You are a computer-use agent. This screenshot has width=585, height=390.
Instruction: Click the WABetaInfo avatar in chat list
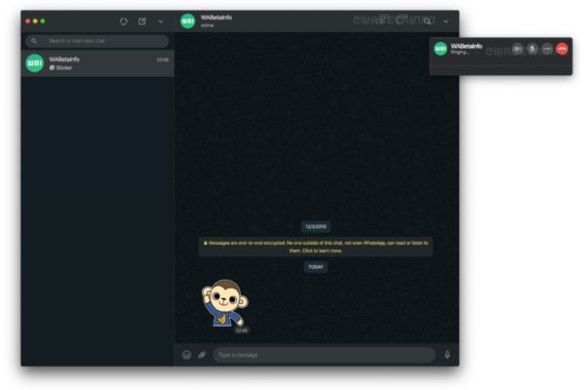(35, 63)
